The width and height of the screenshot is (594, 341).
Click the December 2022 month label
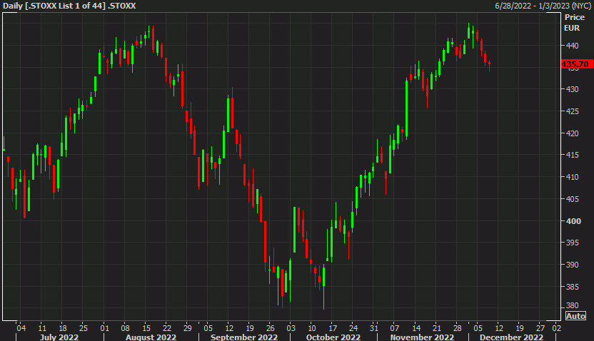pyautogui.click(x=511, y=337)
